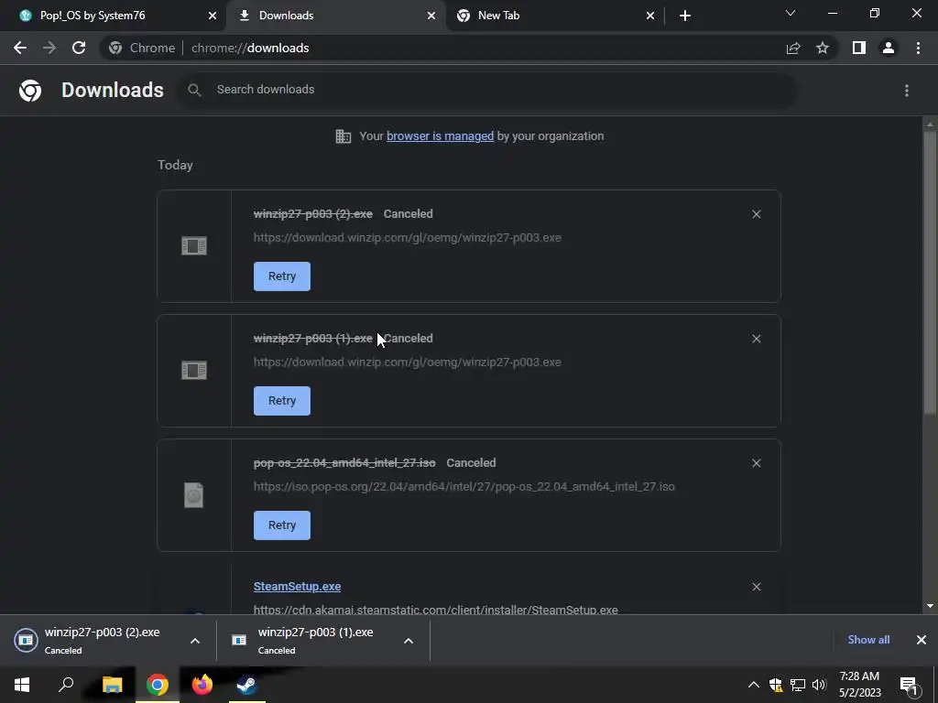Open the notification center icon
Viewport: 938px width, 703px height.
click(909, 685)
